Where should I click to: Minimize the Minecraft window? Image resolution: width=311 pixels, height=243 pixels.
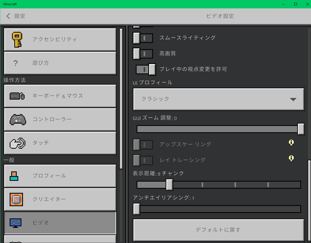tap(284, 4)
